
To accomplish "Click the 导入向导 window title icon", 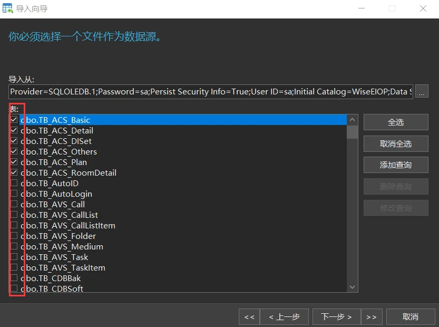I will (7, 8).
